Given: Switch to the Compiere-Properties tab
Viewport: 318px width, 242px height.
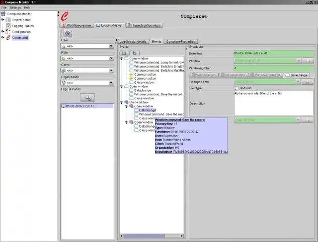Looking at the screenshot, I should click(181, 41).
